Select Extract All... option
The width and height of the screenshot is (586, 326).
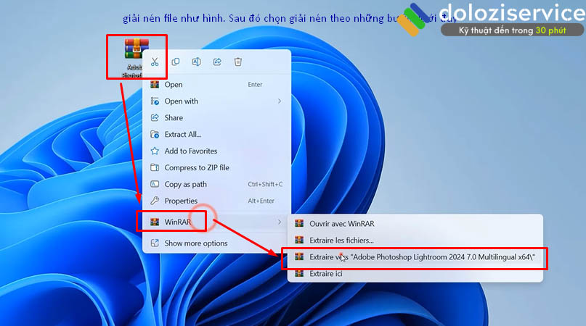pyautogui.click(x=217, y=134)
